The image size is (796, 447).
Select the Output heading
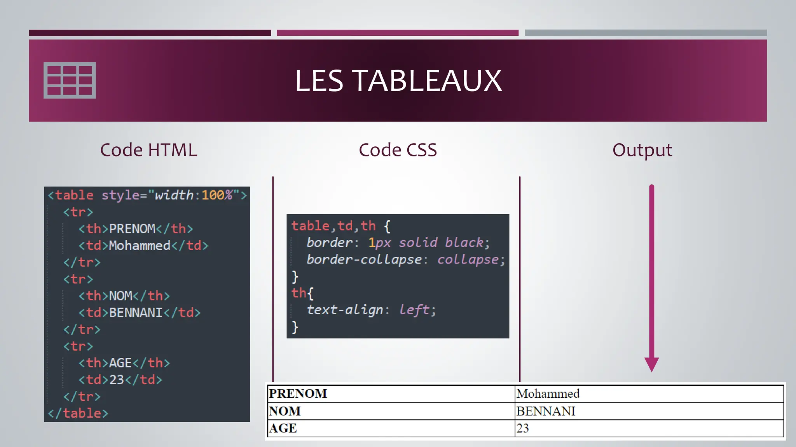pyautogui.click(x=642, y=150)
